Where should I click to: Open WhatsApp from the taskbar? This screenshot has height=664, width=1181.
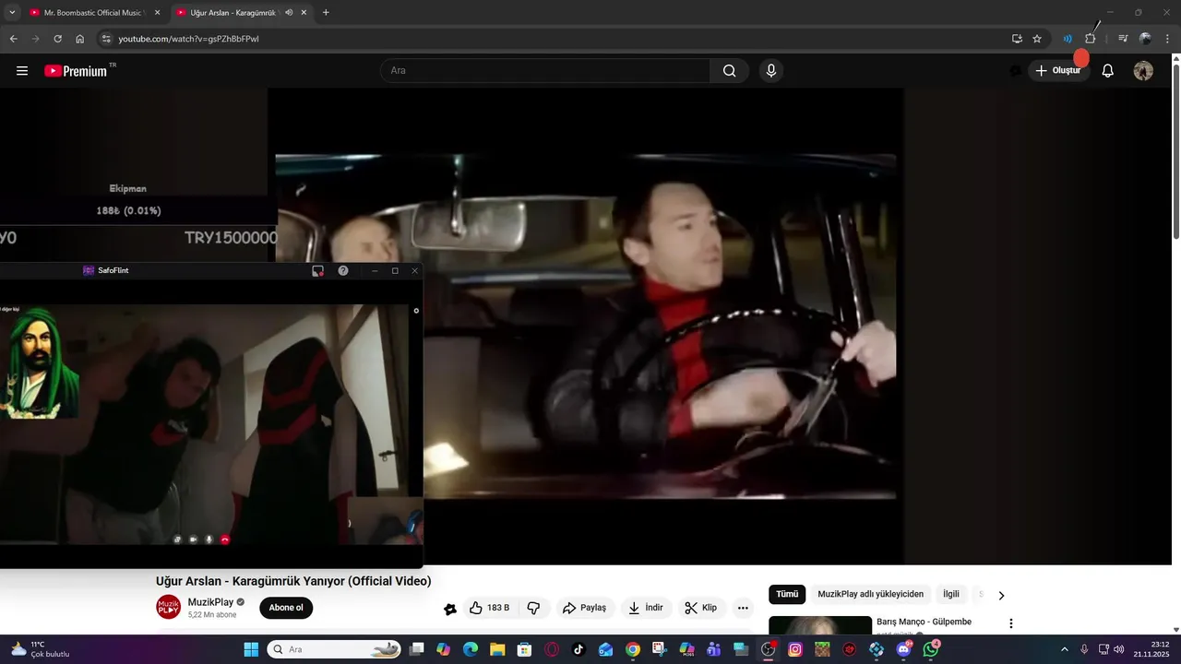pyautogui.click(x=931, y=649)
